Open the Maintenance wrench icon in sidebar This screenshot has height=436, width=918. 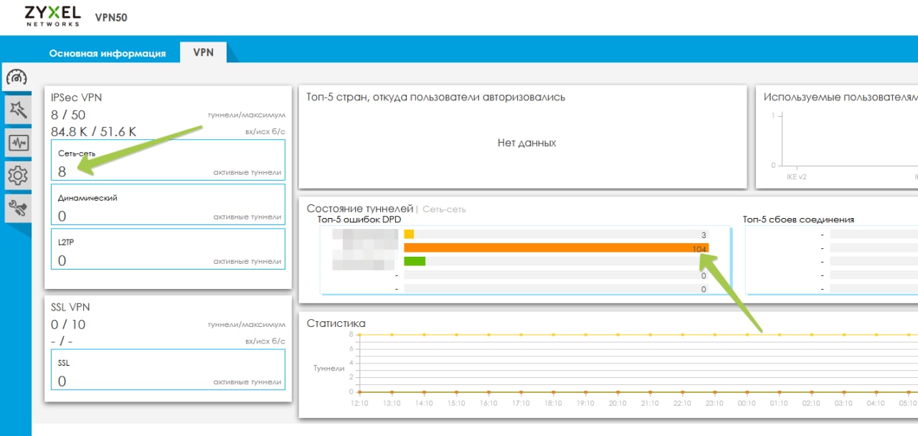(x=17, y=207)
